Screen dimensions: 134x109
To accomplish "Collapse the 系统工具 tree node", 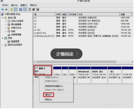I will click(3, 18).
